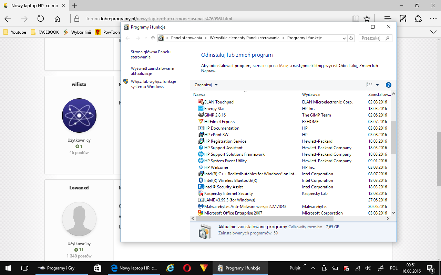Click Panel sterowania breadcrumb segment
441x275 pixels.
[186, 38]
